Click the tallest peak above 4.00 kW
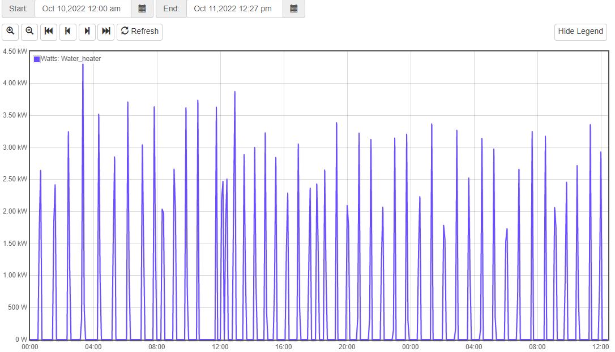The width and height of the screenshot is (615, 352). tap(83, 65)
